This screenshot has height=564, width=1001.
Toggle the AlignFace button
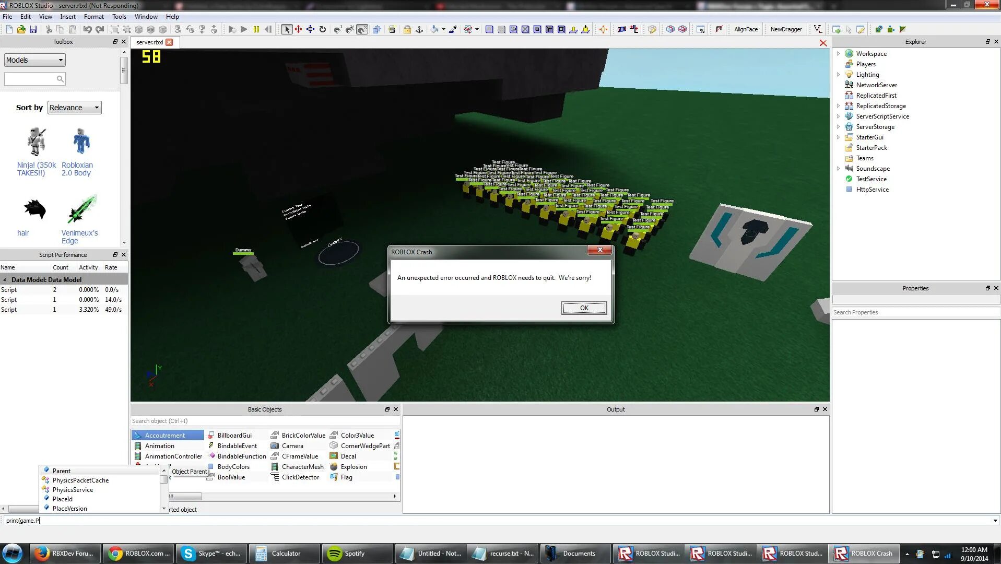746,29
